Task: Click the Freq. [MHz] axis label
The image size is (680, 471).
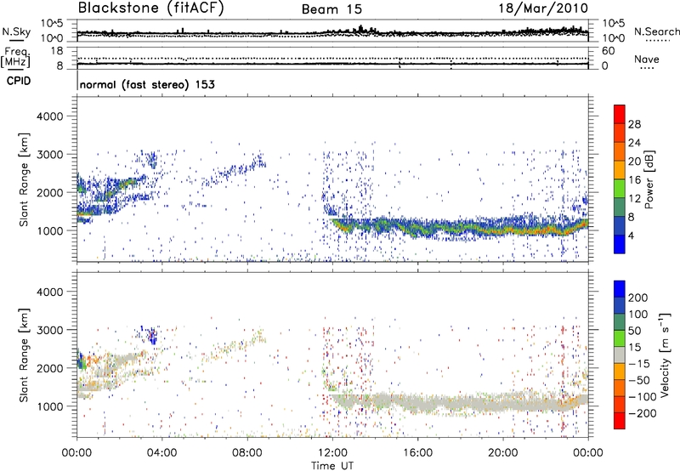Action: (15, 57)
